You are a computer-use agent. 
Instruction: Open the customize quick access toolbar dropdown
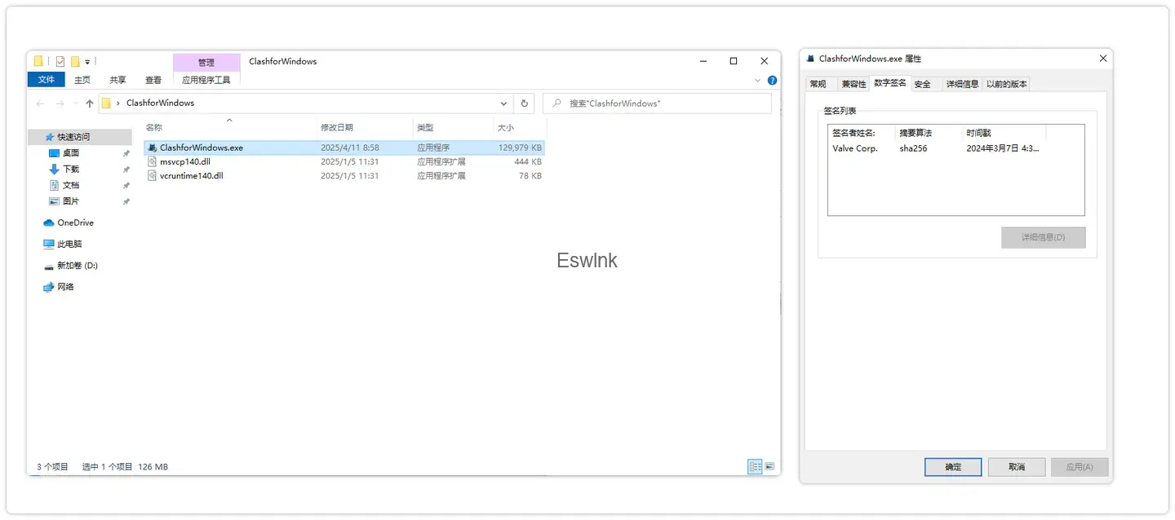pos(87,62)
